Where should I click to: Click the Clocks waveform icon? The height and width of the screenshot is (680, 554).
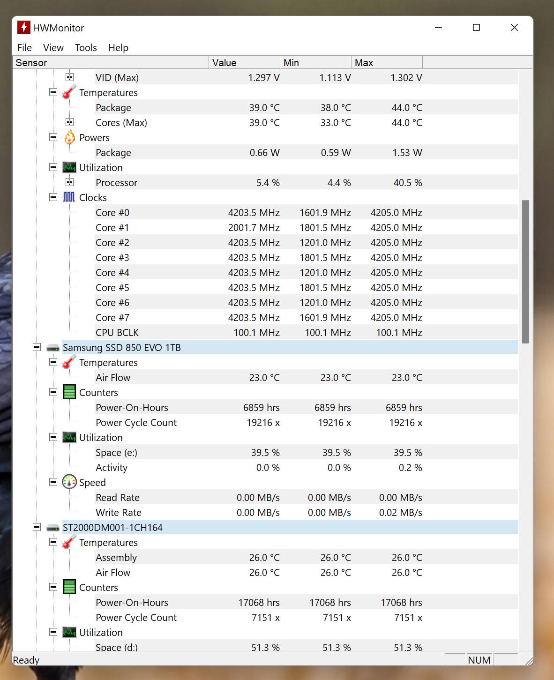click(69, 197)
